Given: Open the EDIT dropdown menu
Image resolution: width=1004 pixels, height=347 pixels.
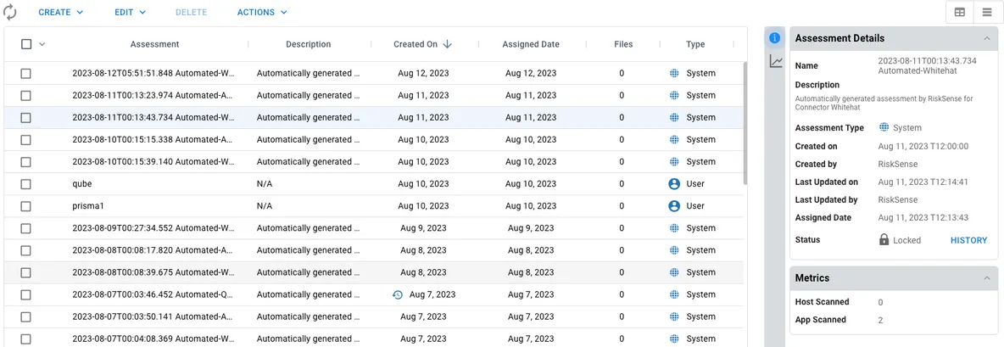Looking at the screenshot, I should point(130,12).
